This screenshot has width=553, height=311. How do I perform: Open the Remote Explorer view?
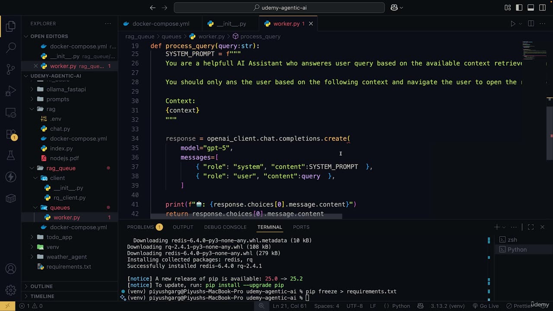pos(11,112)
